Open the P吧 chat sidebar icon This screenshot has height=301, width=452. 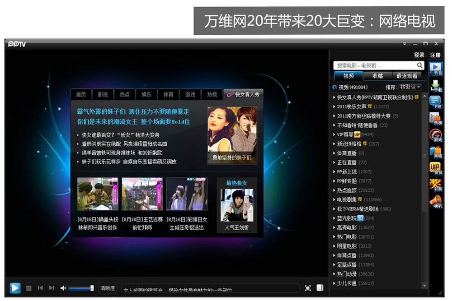436,102
